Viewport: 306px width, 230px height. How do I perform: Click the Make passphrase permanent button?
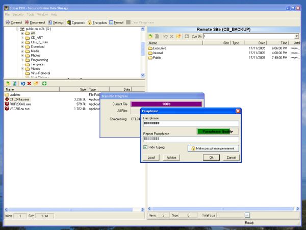(x=214, y=148)
